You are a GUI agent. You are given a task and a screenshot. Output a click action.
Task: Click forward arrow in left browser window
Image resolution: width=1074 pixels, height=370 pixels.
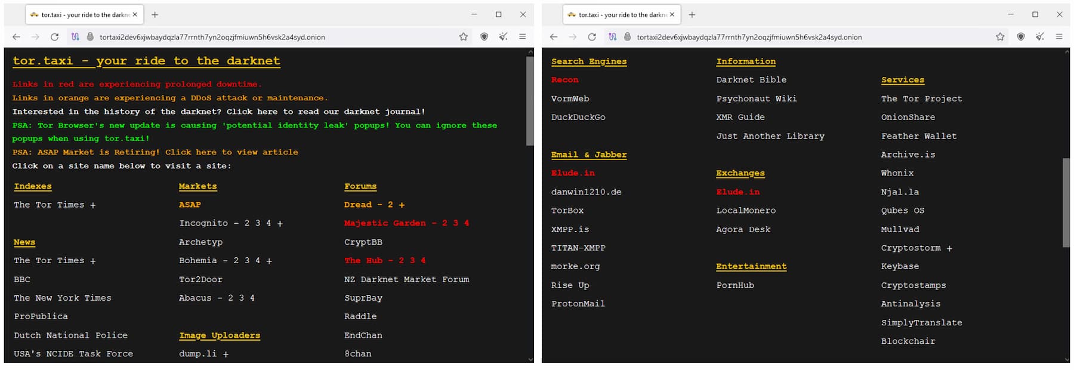coord(35,37)
